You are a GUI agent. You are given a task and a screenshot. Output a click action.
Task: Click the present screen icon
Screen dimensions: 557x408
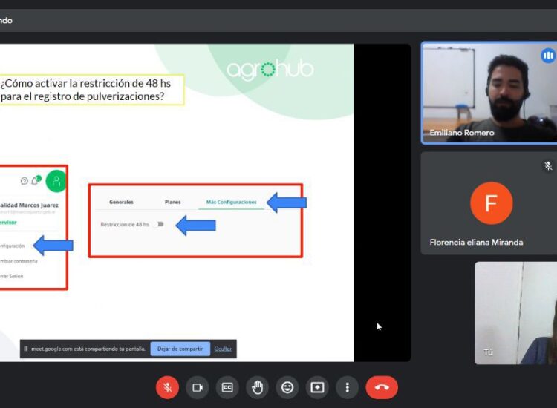pos(317,387)
